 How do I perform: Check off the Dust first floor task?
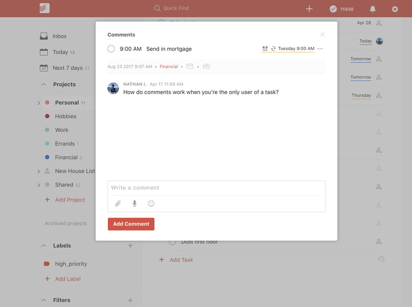[x=172, y=242]
